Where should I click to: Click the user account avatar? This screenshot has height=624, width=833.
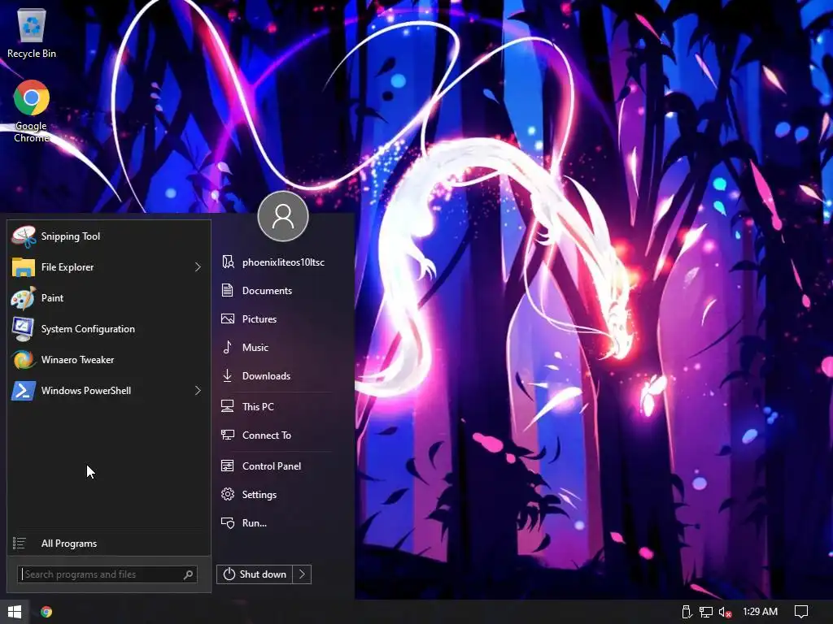(283, 216)
